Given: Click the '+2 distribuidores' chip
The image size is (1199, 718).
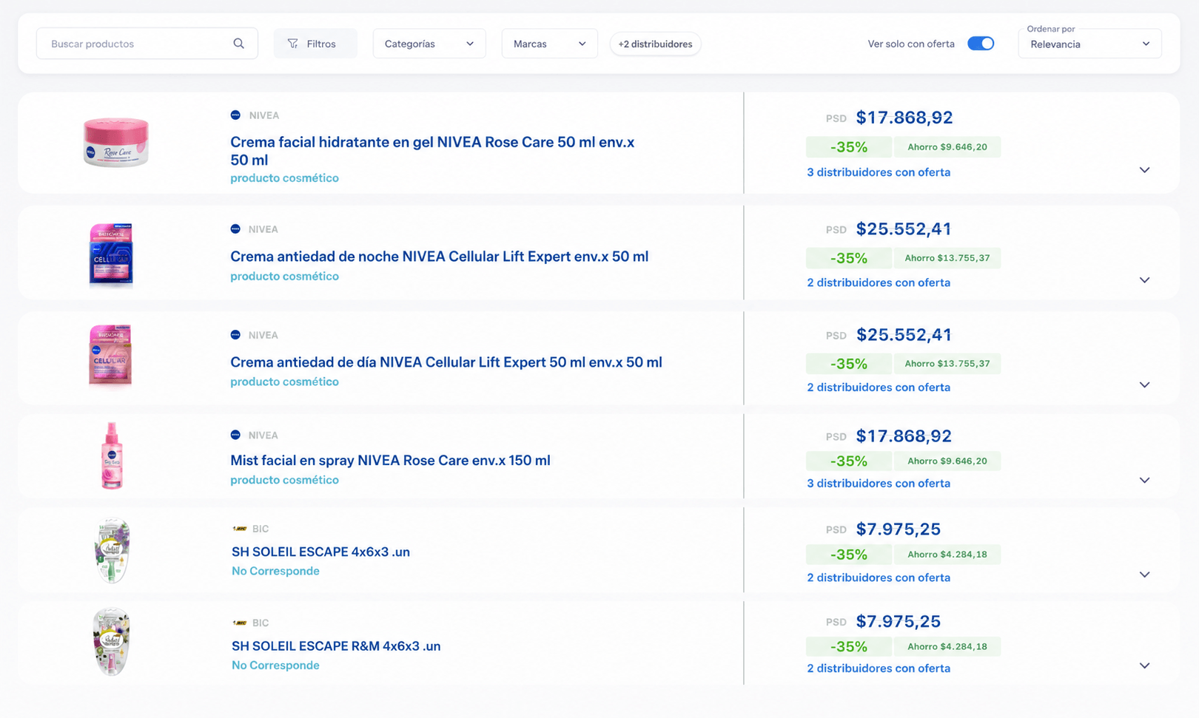Looking at the screenshot, I should (x=655, y=44).
